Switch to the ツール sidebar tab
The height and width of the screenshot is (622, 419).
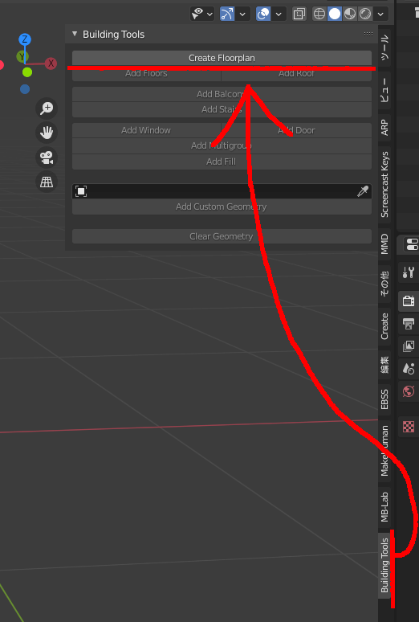coord(384,47)
